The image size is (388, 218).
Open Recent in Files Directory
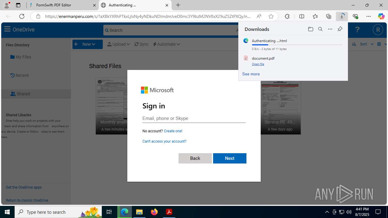click(19, 75)
